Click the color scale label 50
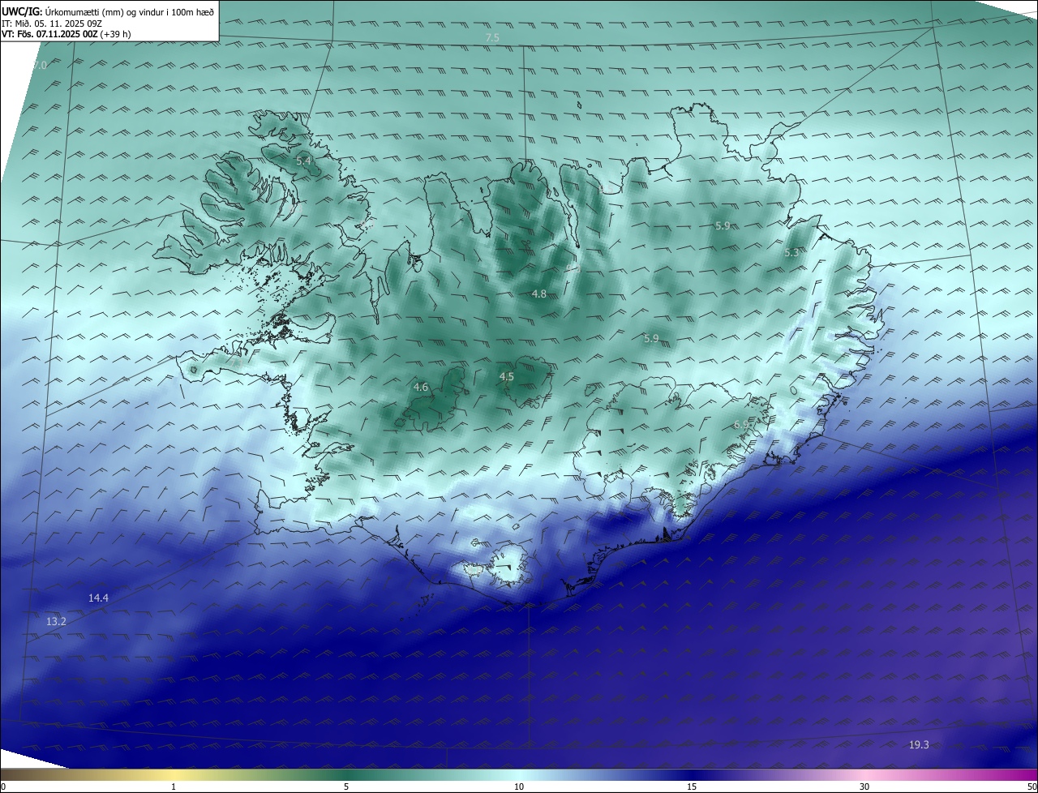The image size is (1038, 793). pos(1032,787)
